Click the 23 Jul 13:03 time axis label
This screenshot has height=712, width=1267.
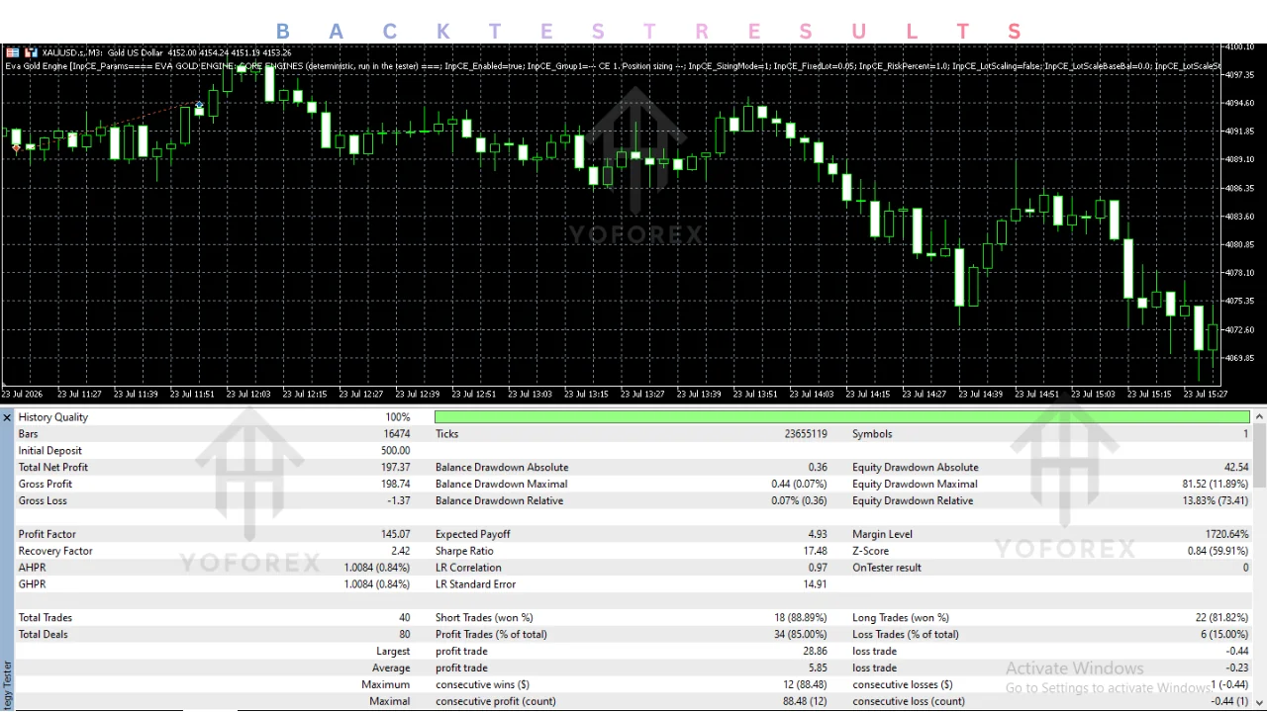[x=529, y=395]
